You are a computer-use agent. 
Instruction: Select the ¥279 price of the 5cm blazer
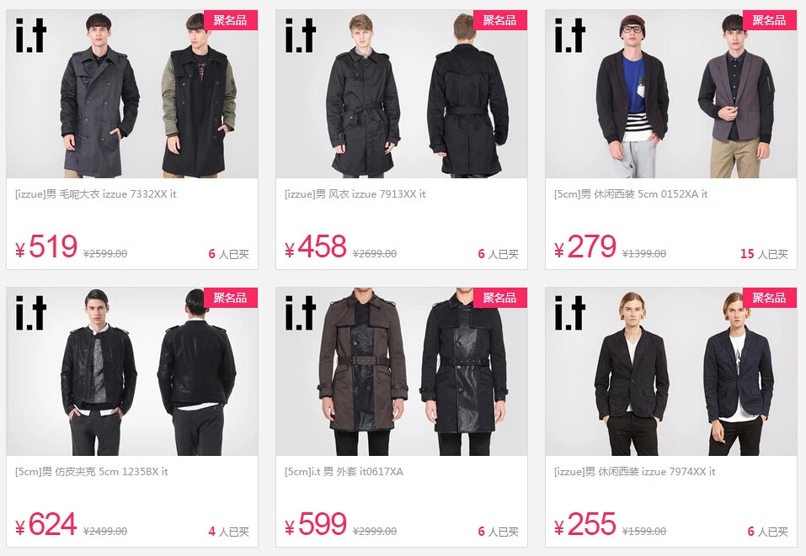[x=585, y=247]
